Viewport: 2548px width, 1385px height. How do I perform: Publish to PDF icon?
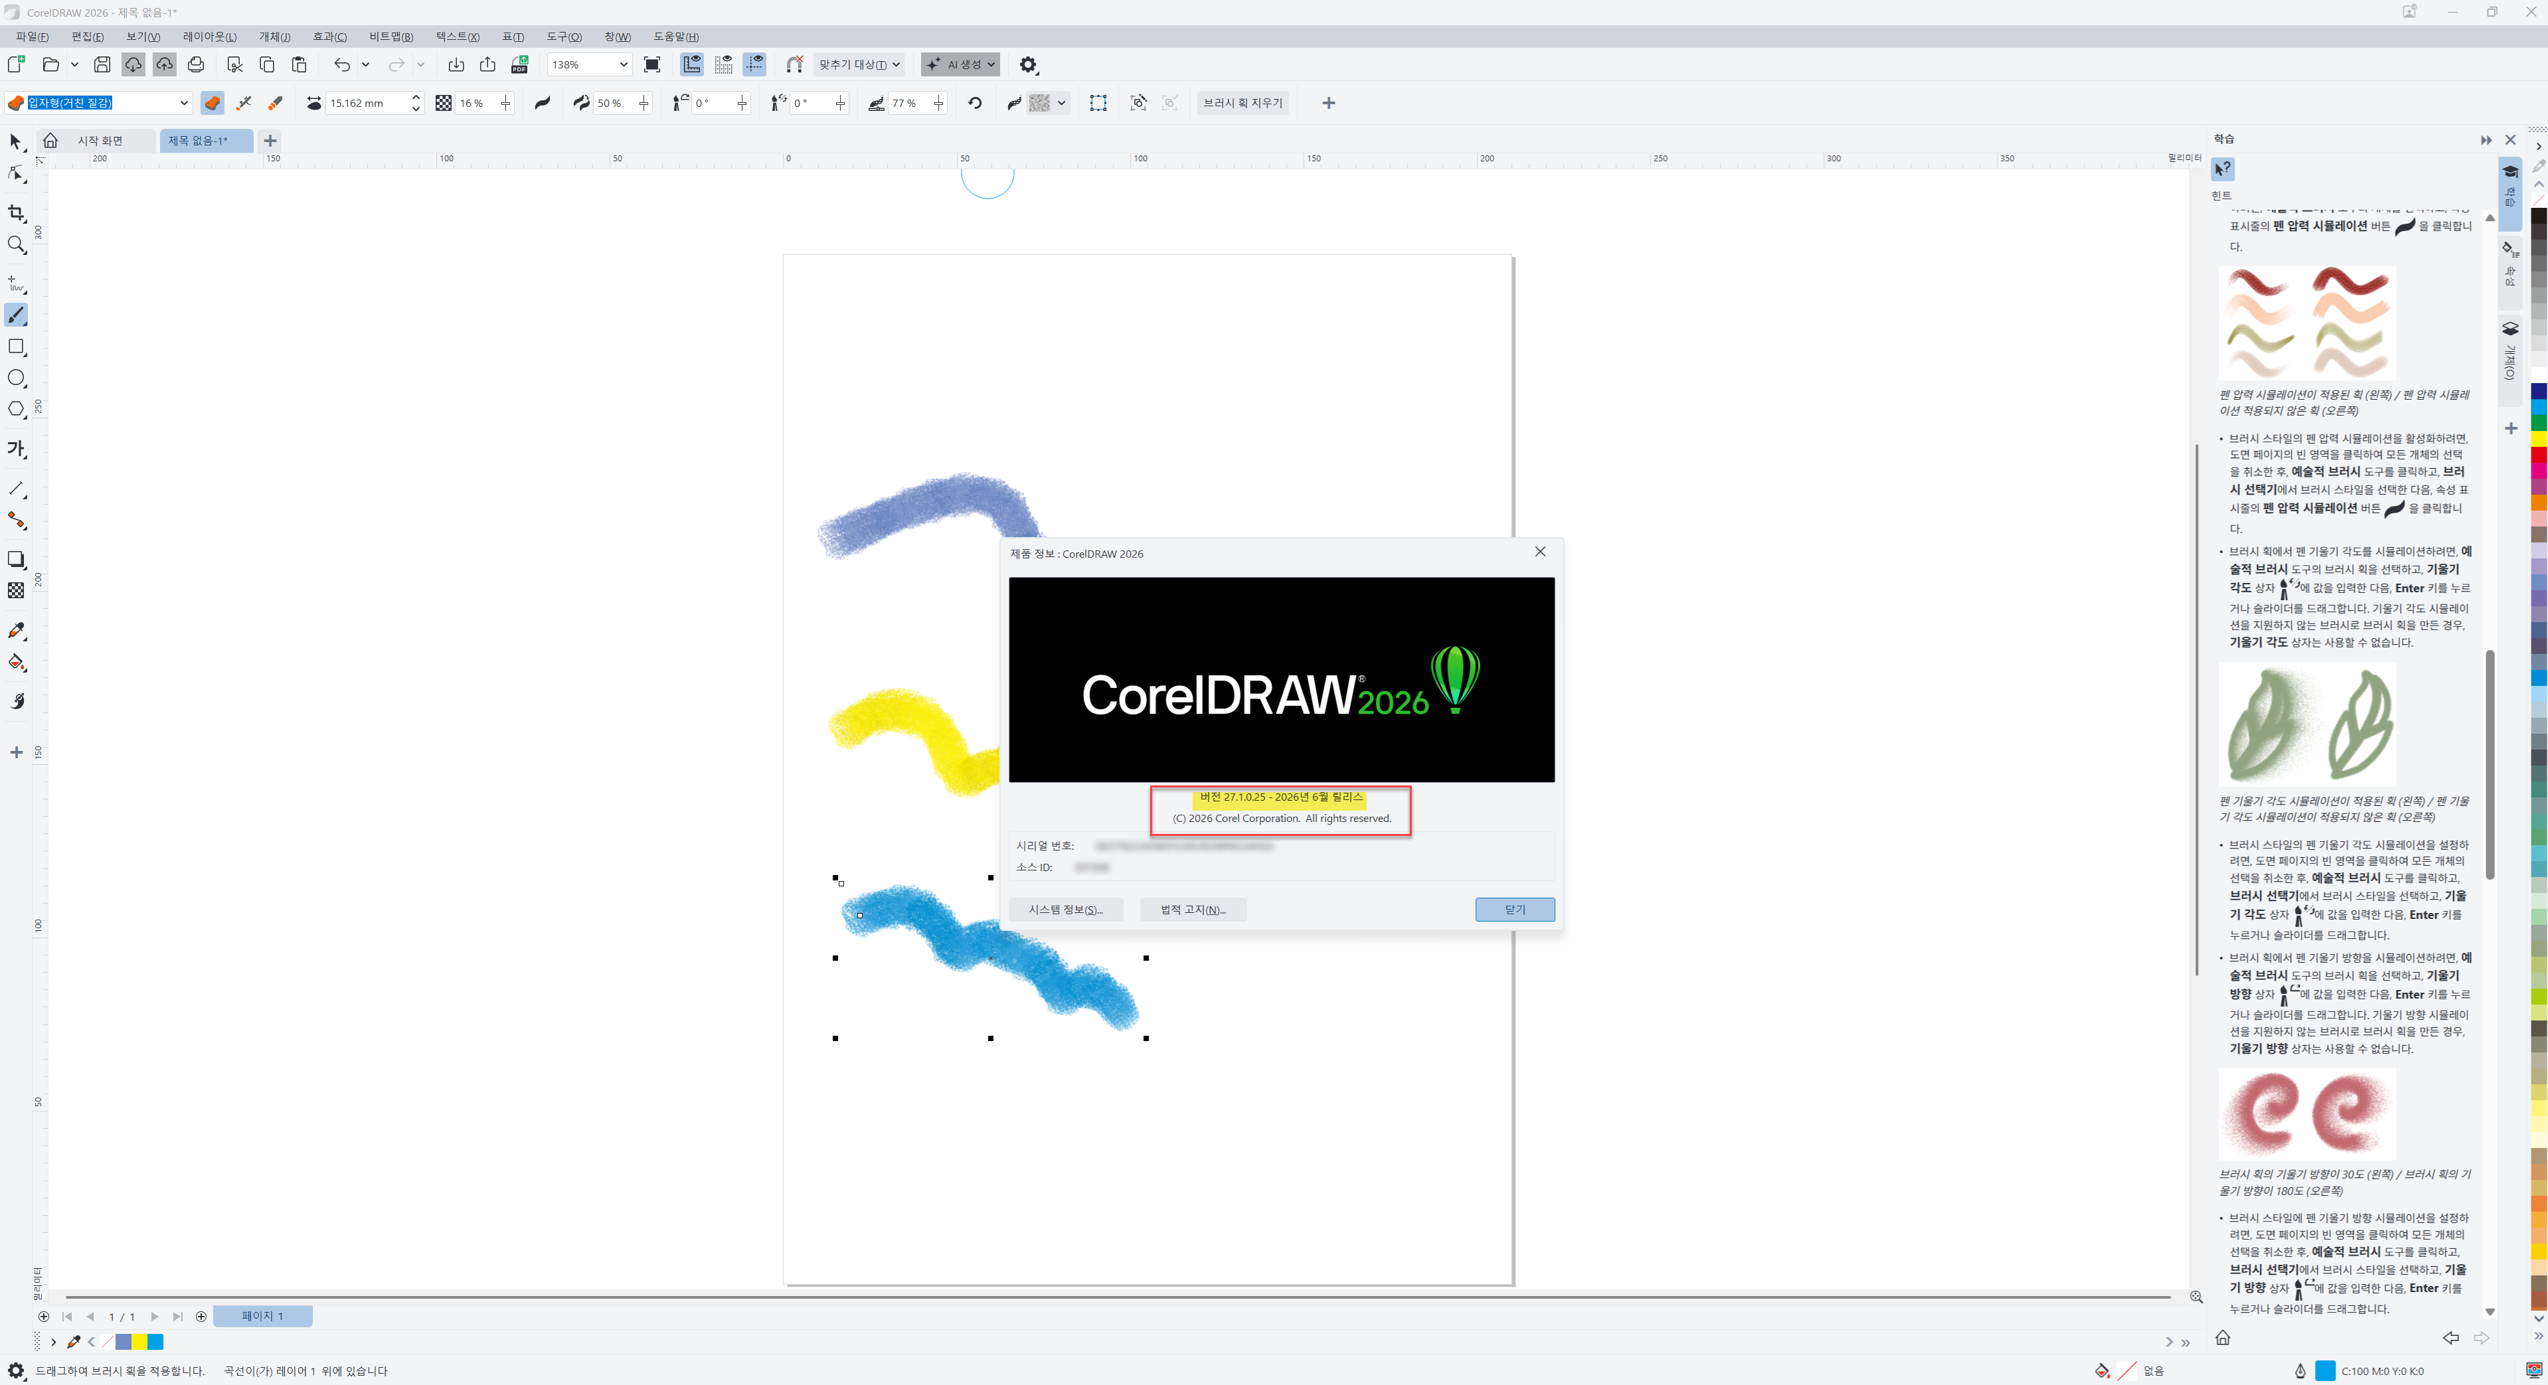(519, 64)
